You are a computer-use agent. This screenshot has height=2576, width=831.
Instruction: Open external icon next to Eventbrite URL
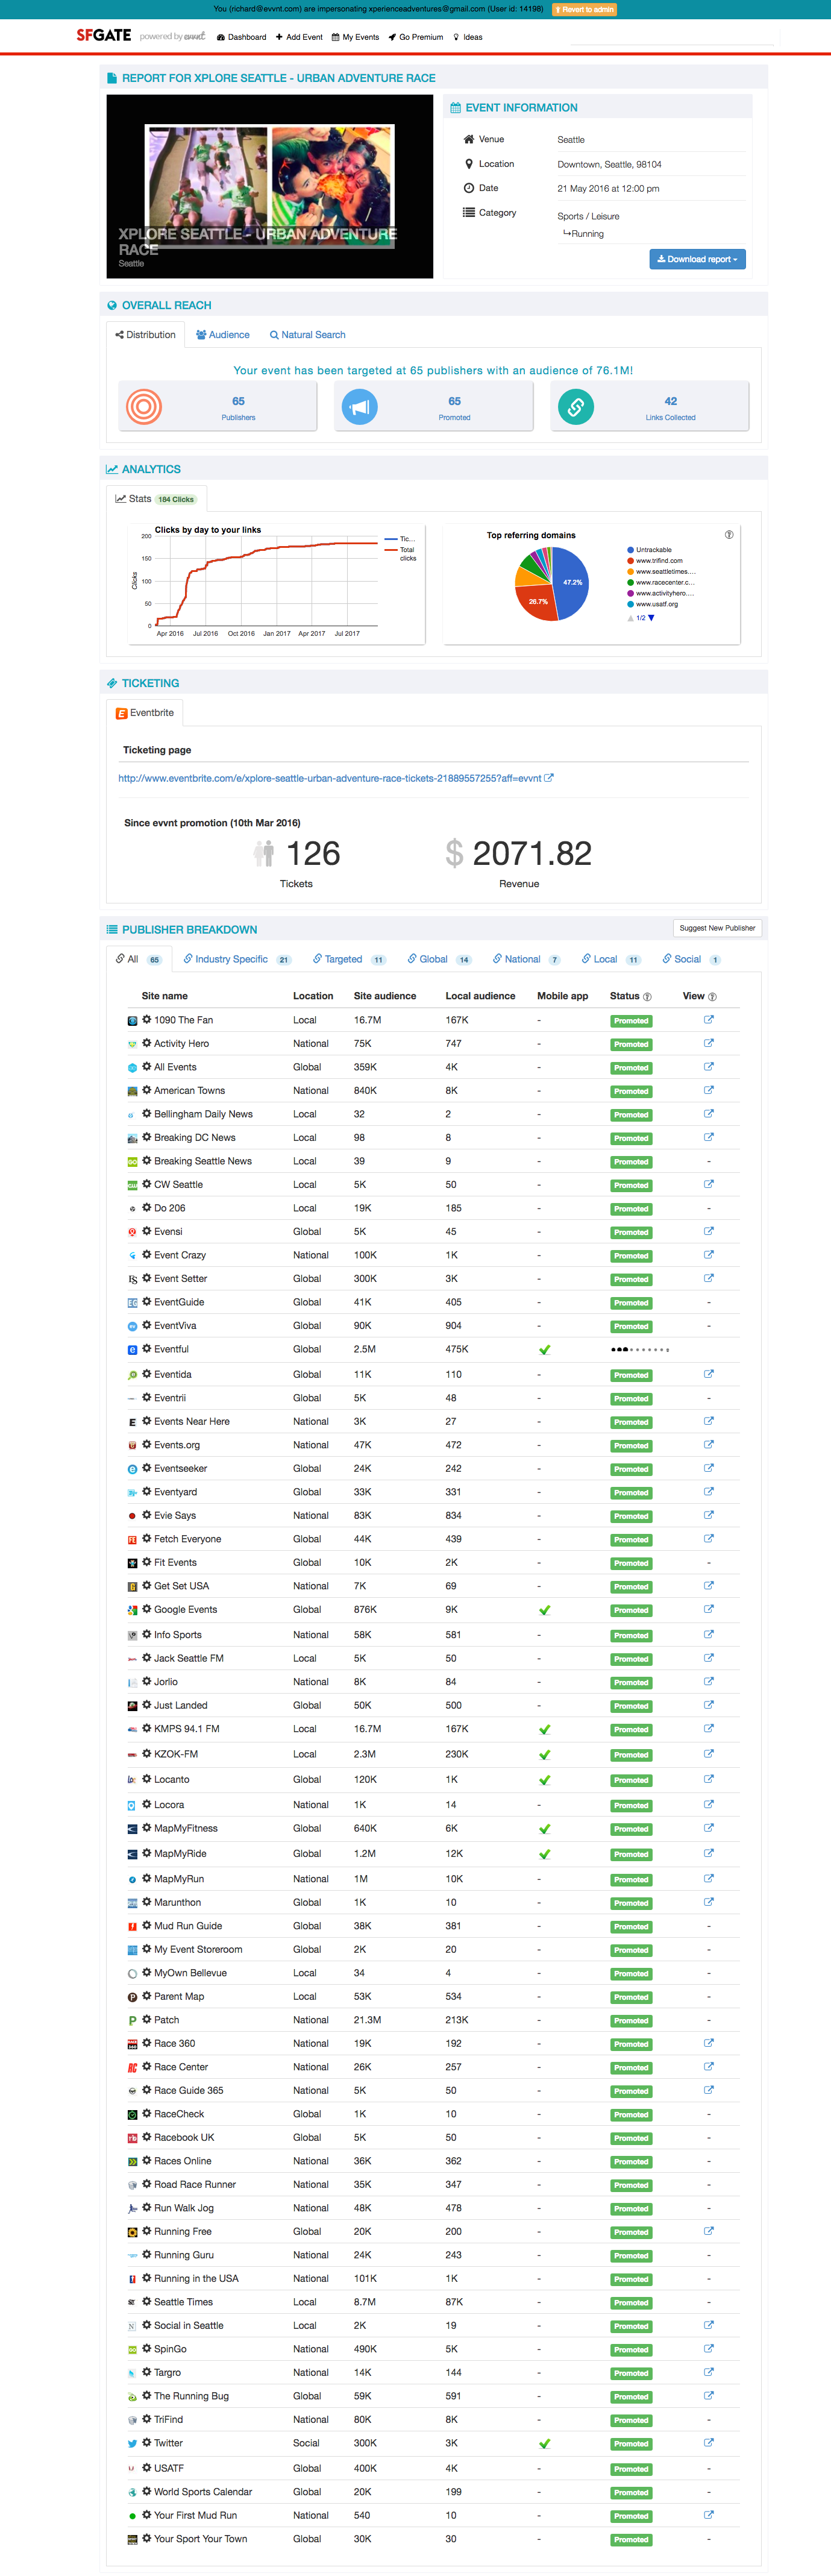tap(549, 777)
